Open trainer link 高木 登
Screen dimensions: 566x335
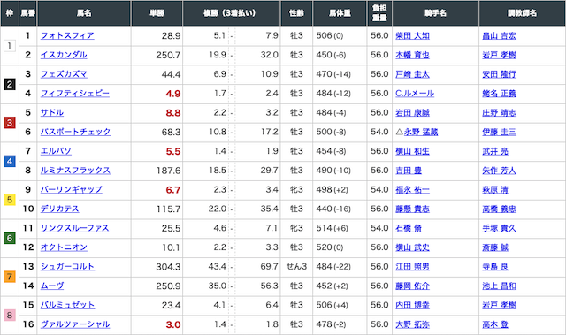[495, 324]
